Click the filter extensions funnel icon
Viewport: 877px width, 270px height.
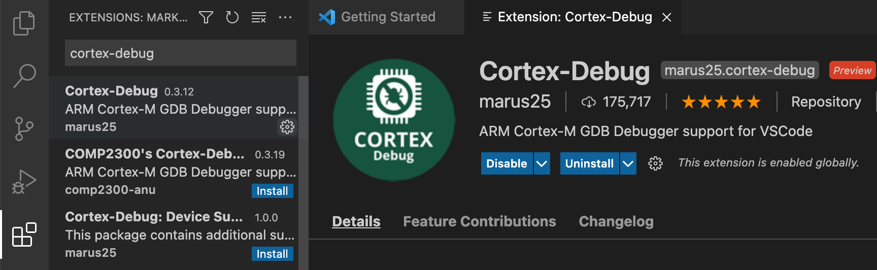click(x=206, y=18)
